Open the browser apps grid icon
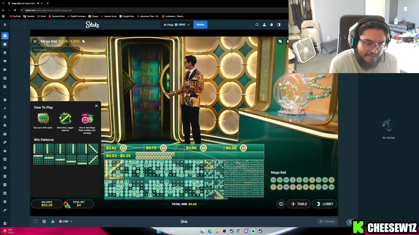This screenshot has width=419, height=235. (x=3, y=16)
